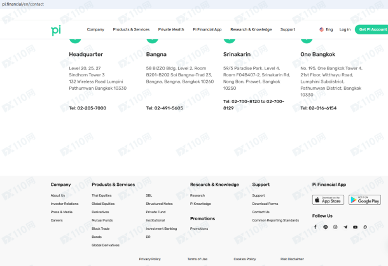
Task: Click the browser address bar URL
Action: pos(23,4)
